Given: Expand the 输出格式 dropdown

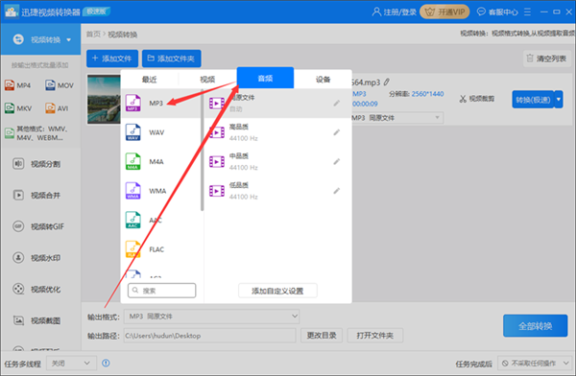Looking at the screenshot, I should (211, 317).
